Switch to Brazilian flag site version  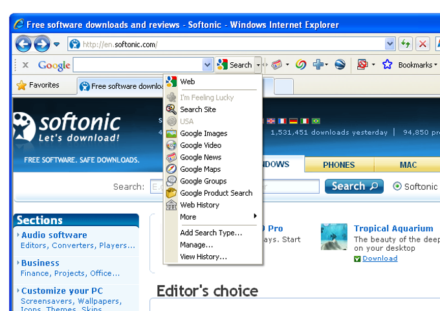point(316,121)
